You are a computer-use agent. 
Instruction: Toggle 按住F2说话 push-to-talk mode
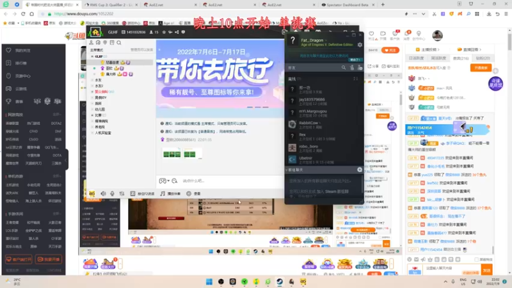tap(142, 194)
